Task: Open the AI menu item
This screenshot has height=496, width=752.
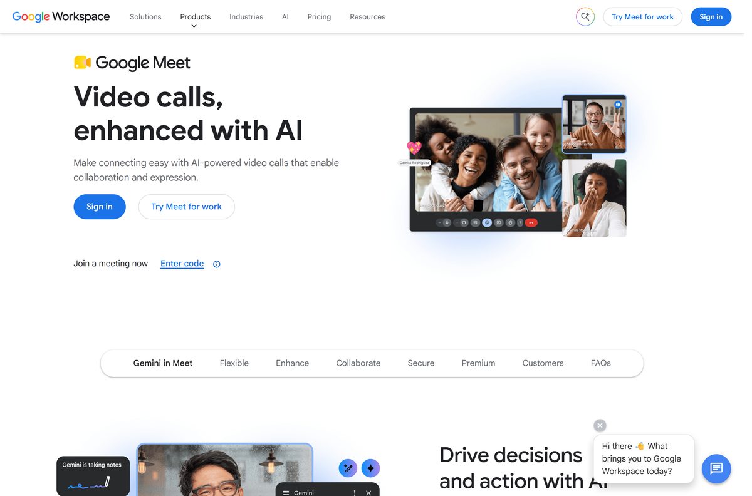Action: pos(285,17)
